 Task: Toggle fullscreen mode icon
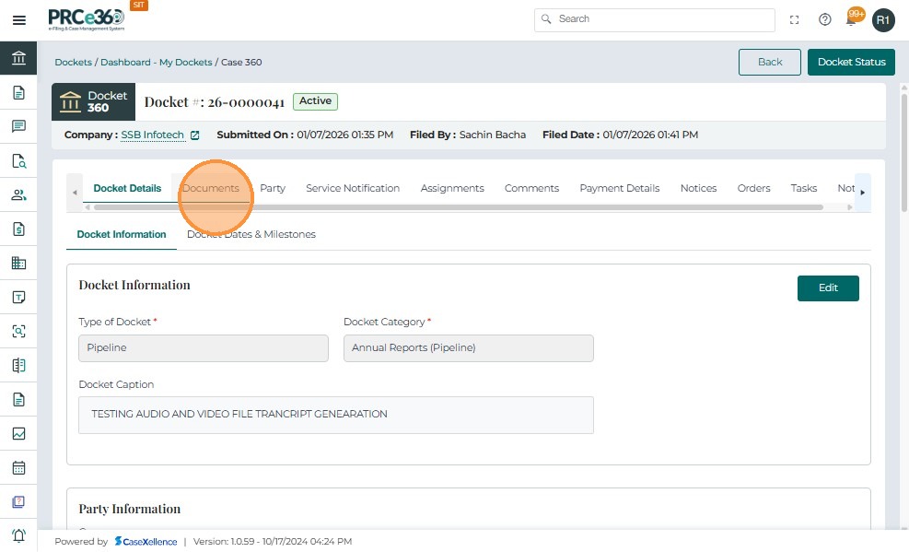[795, 19]
